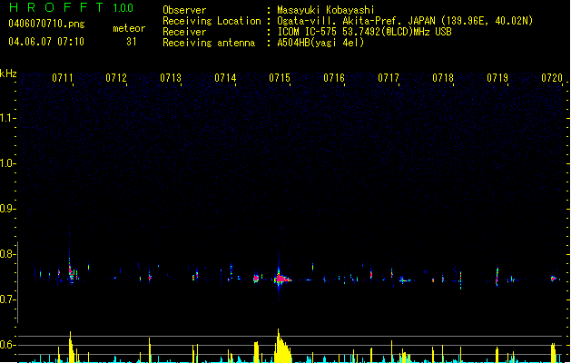Select the filename 0406070710.png

point(46,24)
